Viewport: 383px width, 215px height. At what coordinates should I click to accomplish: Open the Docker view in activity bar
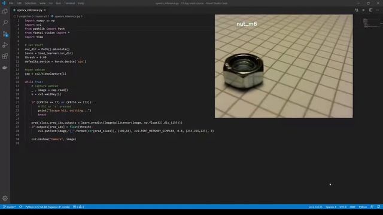click(x=5, y=67)
